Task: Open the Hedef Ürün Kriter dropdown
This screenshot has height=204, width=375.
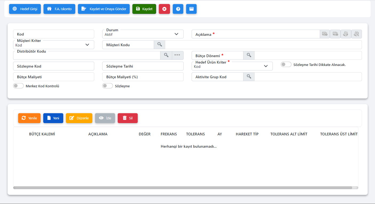Action: (x=232, y=66)
